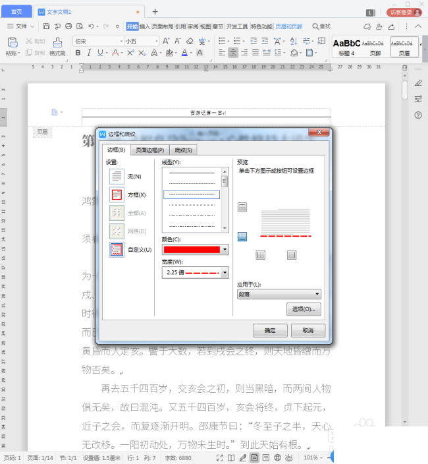Screen dimensions: 428x464
Task: Click the Sort icon in ribbon
Action: click(x=294, y=41)
